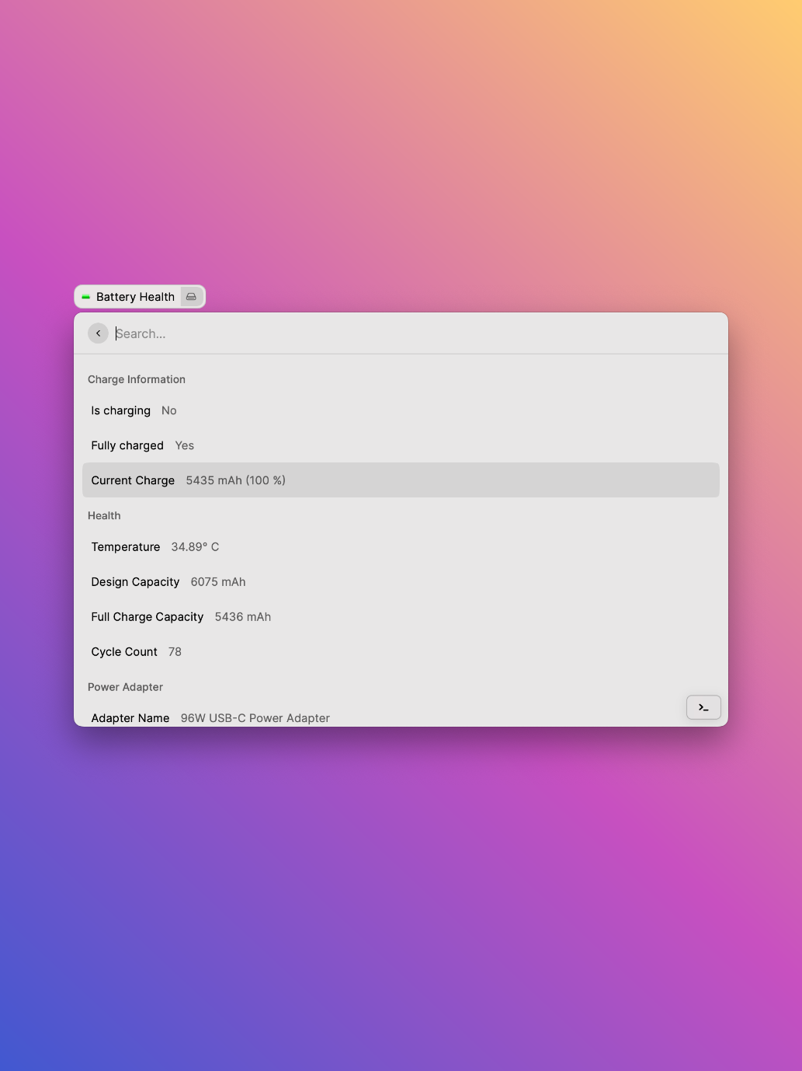The image size is (802, 1071).
Task: Select the Design Capacity entry
Action: point(311,581)
